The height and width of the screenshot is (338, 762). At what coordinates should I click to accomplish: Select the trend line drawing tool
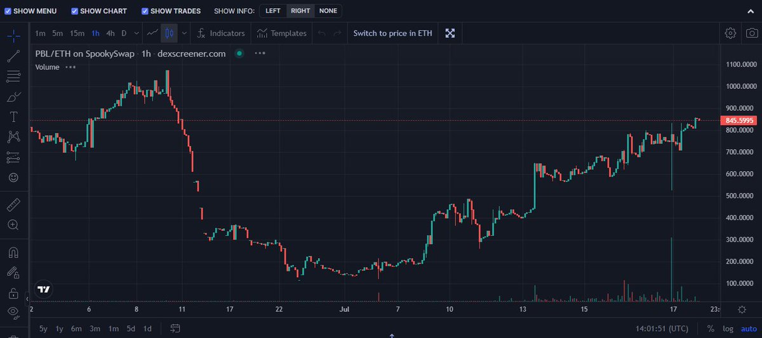pyautogui.click(x=13, y=56)
